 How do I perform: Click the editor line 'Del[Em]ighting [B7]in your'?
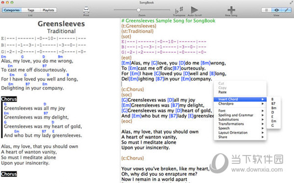167,79
